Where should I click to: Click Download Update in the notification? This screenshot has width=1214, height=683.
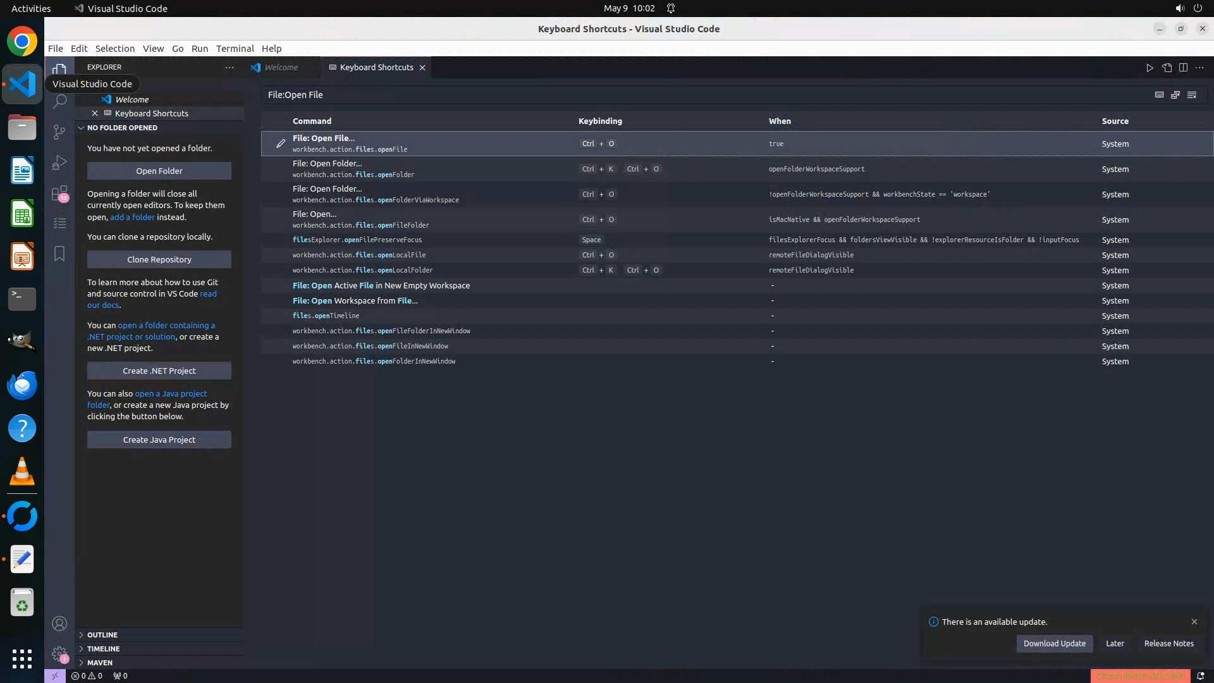1054,643
